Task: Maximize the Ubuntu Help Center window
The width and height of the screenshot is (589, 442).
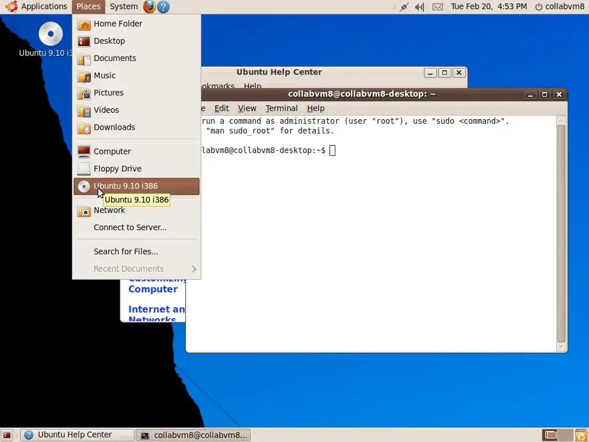Action: click(x=445, y=73)
